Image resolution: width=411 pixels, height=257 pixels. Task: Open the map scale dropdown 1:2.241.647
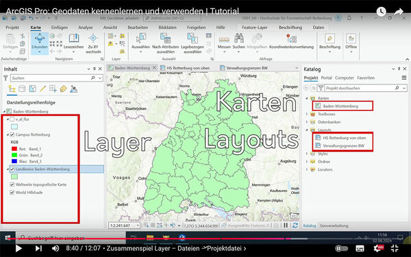[x=138, y=225]
